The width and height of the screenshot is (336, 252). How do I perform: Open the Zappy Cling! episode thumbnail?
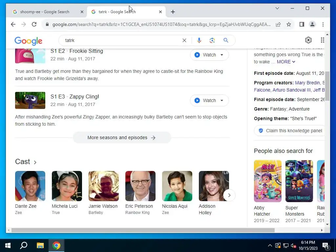30,100
